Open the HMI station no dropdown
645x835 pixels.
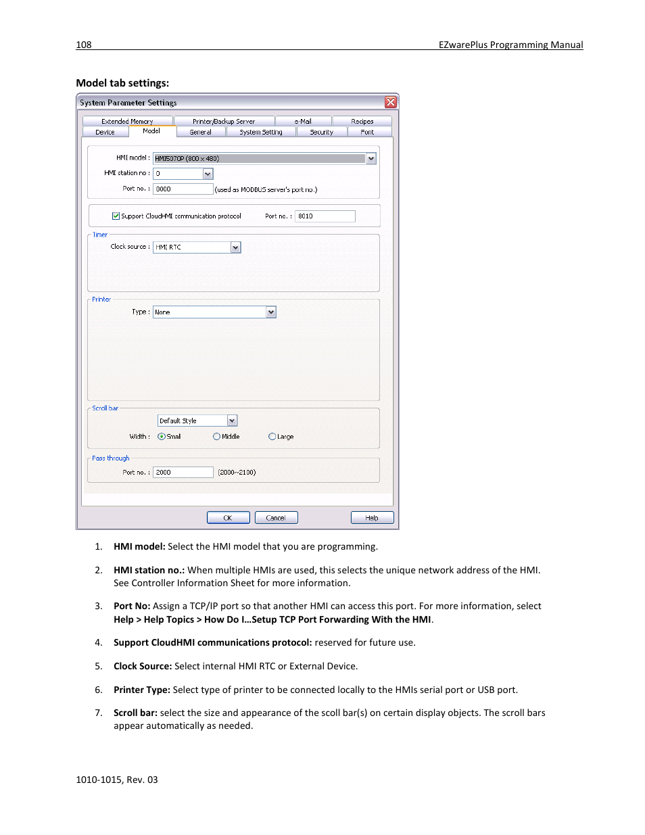tap(208, 174)
